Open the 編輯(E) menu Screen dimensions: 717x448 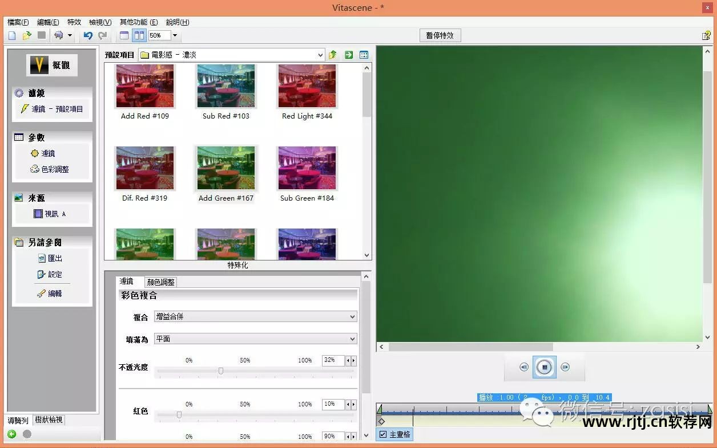pos(48,22)
